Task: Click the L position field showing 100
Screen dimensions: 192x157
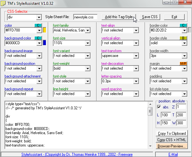Action: click(166, 115)
